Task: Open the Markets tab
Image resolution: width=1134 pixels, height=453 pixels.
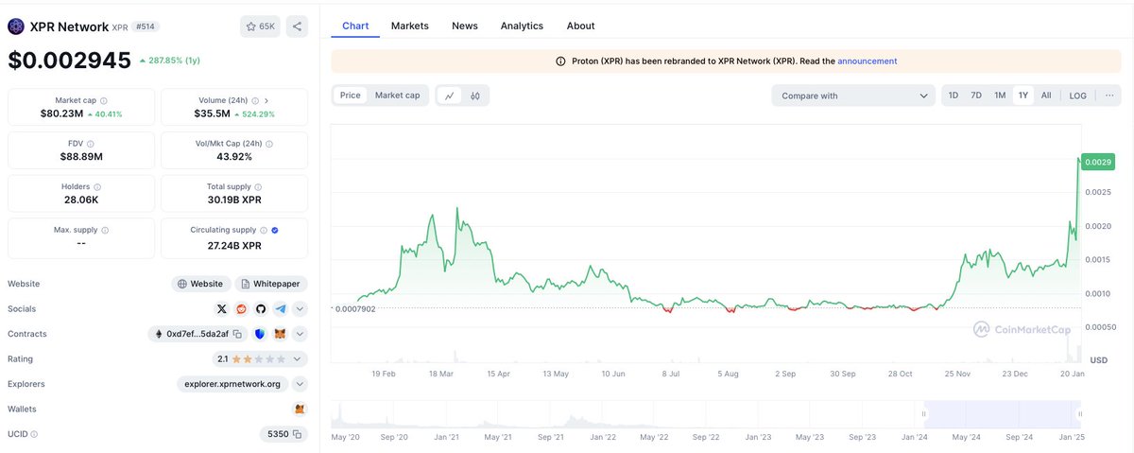Action: tap(409, 26)
